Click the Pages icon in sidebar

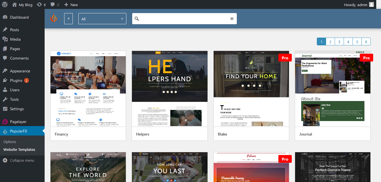tap(5, 49)
